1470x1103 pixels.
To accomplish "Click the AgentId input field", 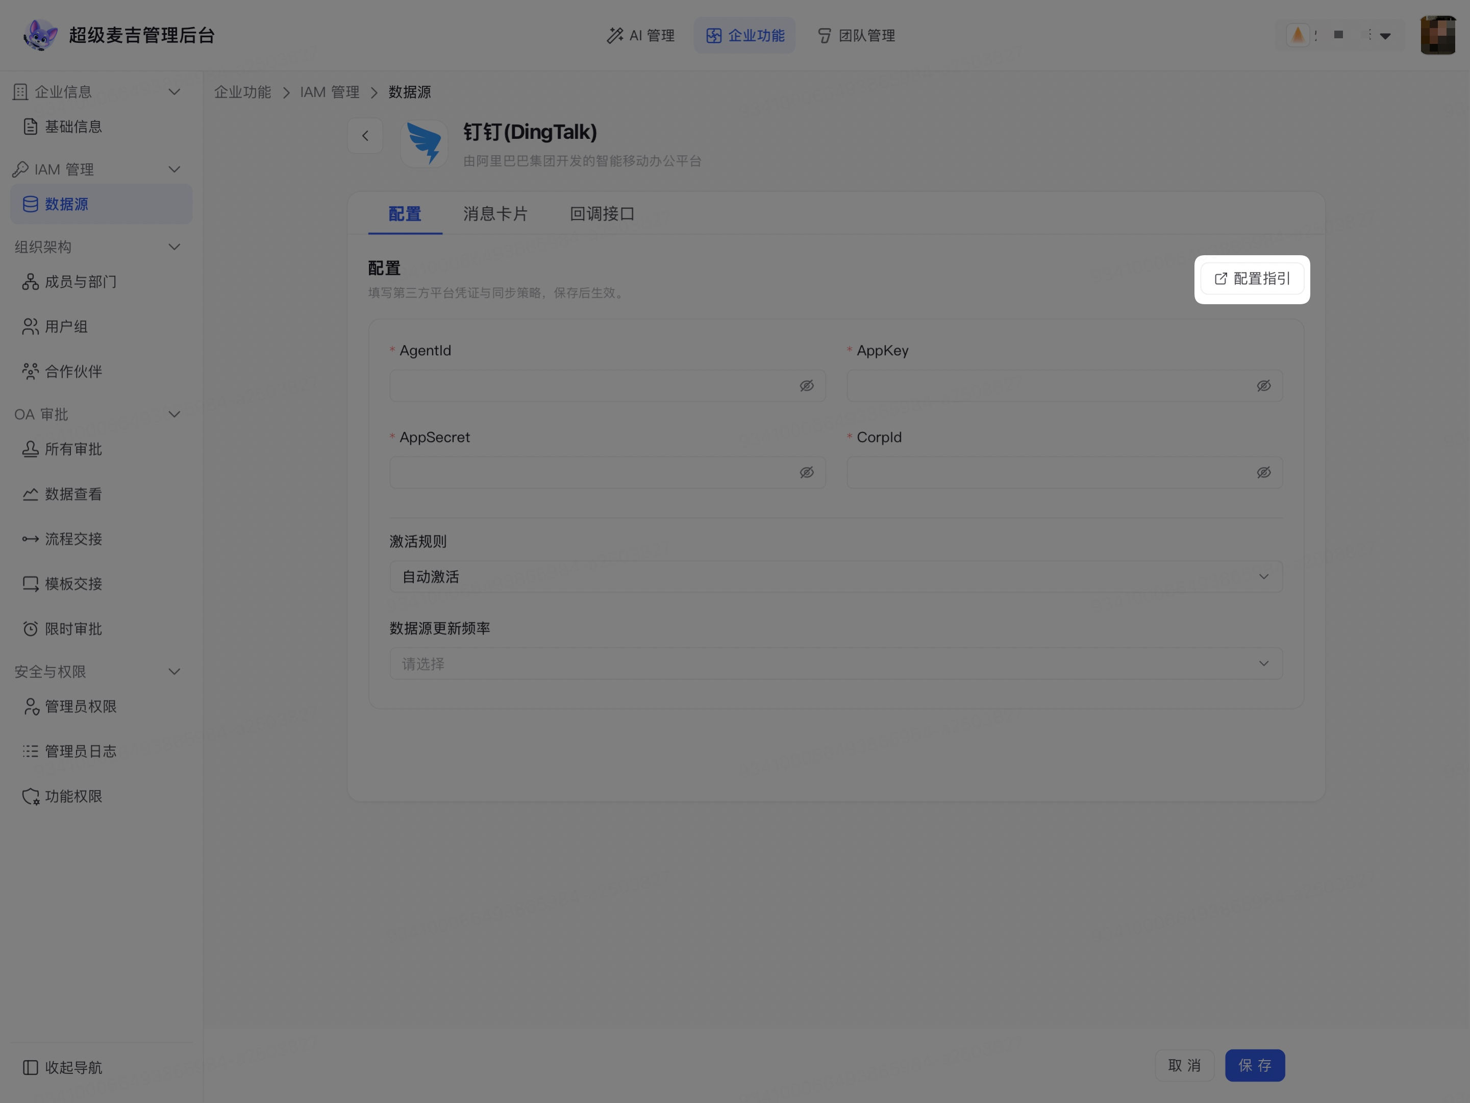I will (607, 386).
